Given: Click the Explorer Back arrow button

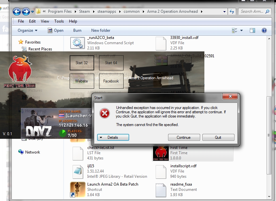Looking at the screenshot, I should point(17,12).
